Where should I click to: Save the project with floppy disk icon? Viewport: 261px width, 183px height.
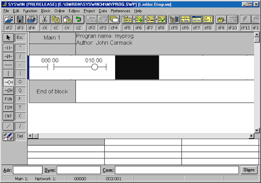tap(20, 19)
